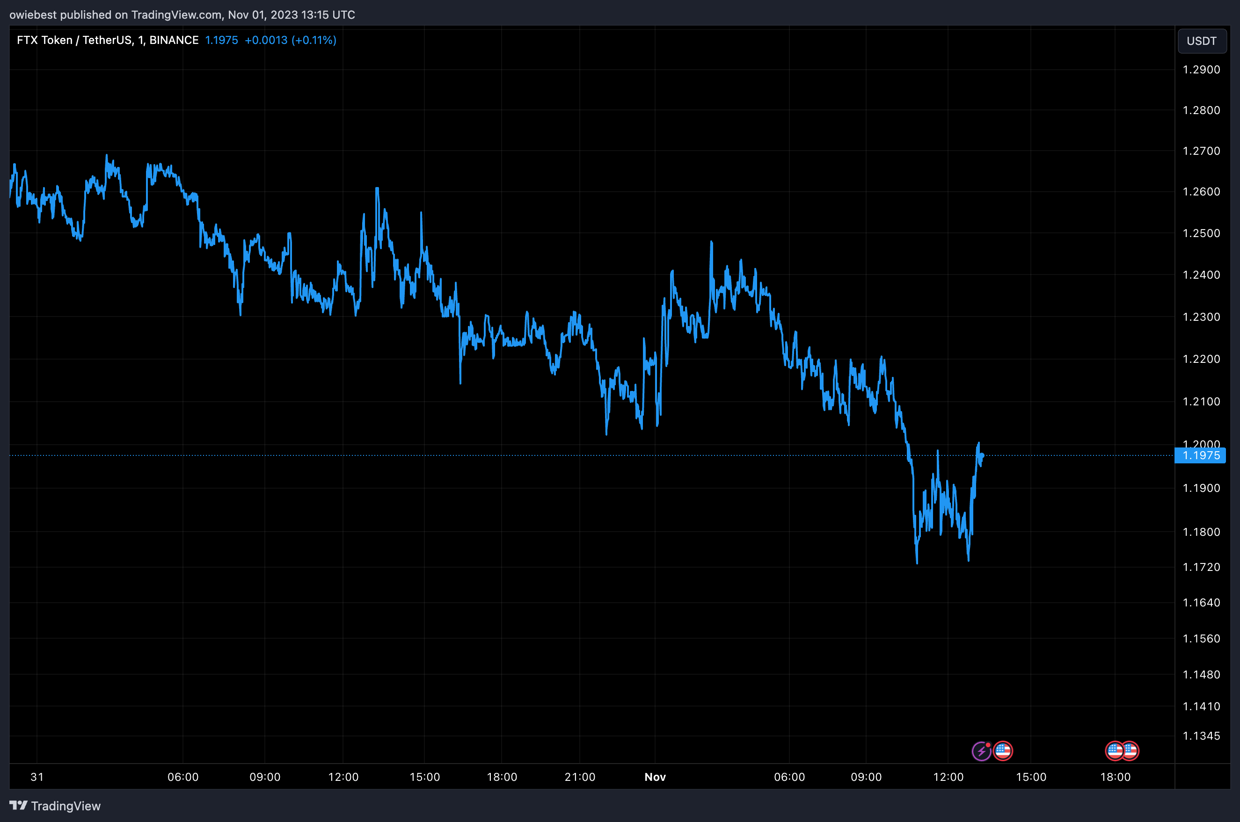Click the 1.1345 price axis label
The height and width of the screenshot is (822, 1240).
1201,736
